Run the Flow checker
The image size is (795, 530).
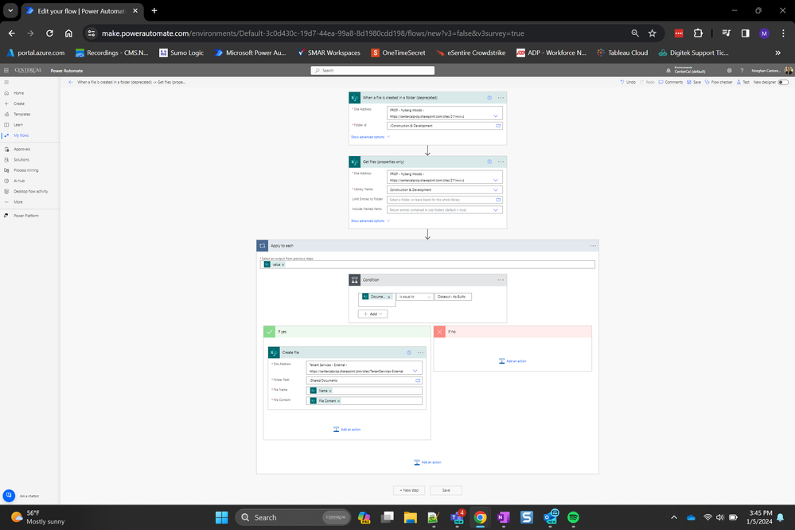(719, 82)
